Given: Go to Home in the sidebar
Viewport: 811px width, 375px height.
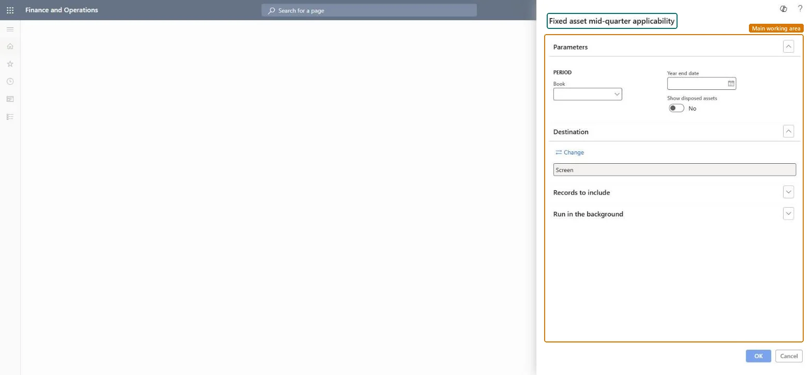Looking at the screenshot, I should click(x=10, y=46).
